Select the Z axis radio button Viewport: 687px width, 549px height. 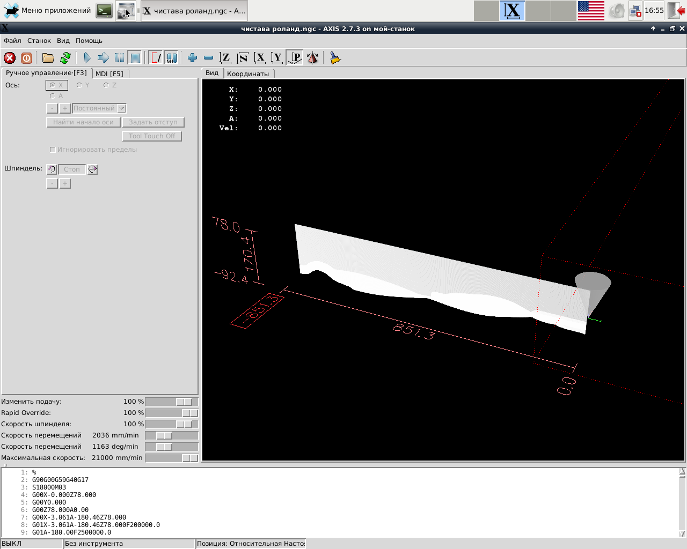[106, 85]
